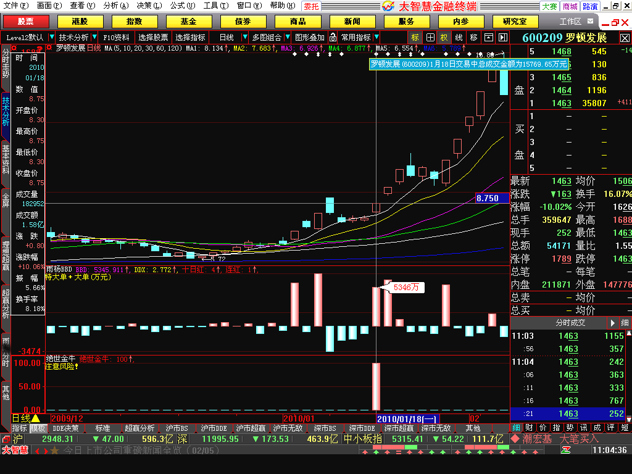
Task: Select the 线 line-drawing tool
Action: [x=459, y=38]
